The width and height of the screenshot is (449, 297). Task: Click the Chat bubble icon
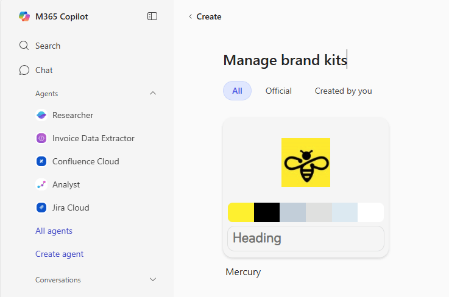click(24, 70)
